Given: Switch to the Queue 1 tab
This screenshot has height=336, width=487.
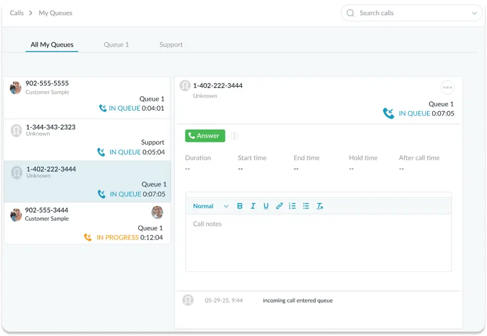Looking at the screenshot, I should (116, 44).
